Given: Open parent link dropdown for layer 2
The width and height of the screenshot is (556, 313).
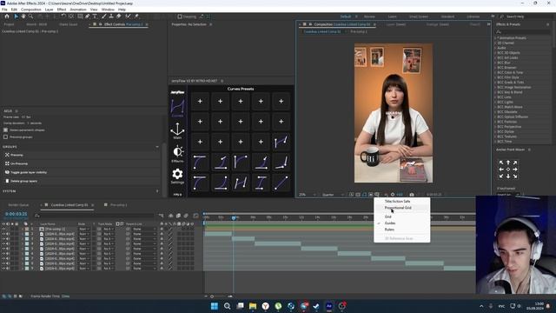Looking at the screenshot, I should point(144,234).
